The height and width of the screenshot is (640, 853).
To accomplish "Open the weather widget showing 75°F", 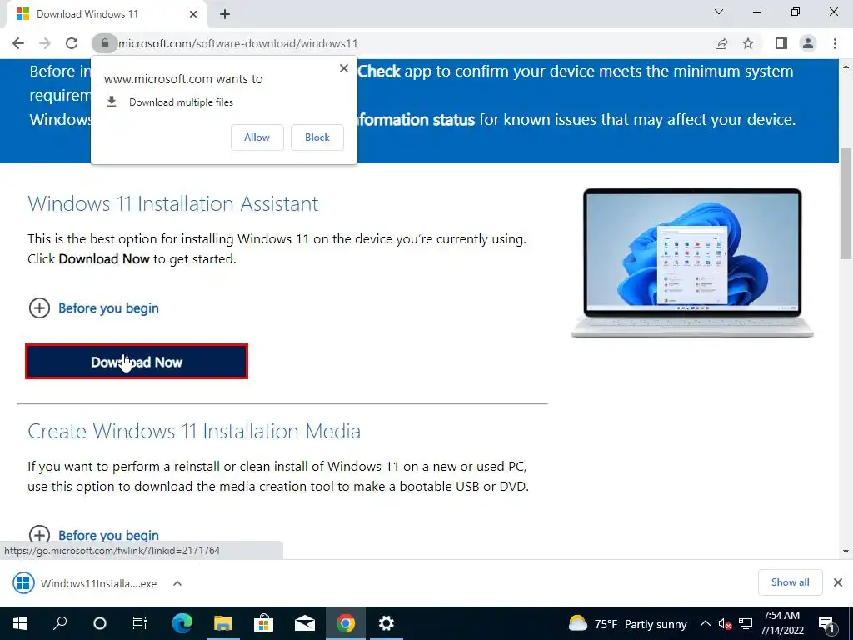I will point(627,623).
